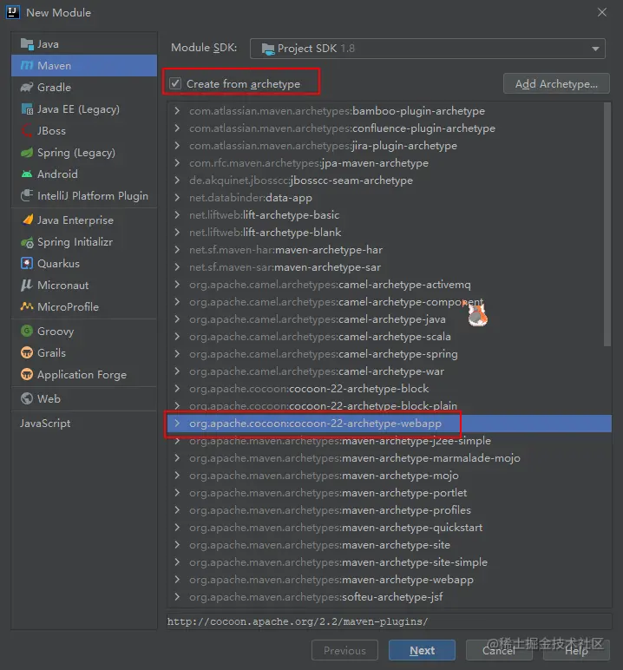Expand confluence-plugin-archetype node
Screen dimensions: 623x670
click(177, 128)
